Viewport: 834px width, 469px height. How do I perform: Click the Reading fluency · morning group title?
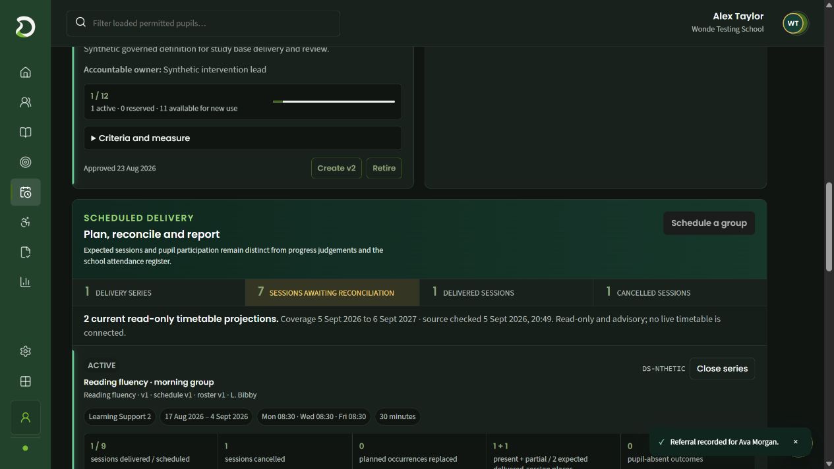148,382
